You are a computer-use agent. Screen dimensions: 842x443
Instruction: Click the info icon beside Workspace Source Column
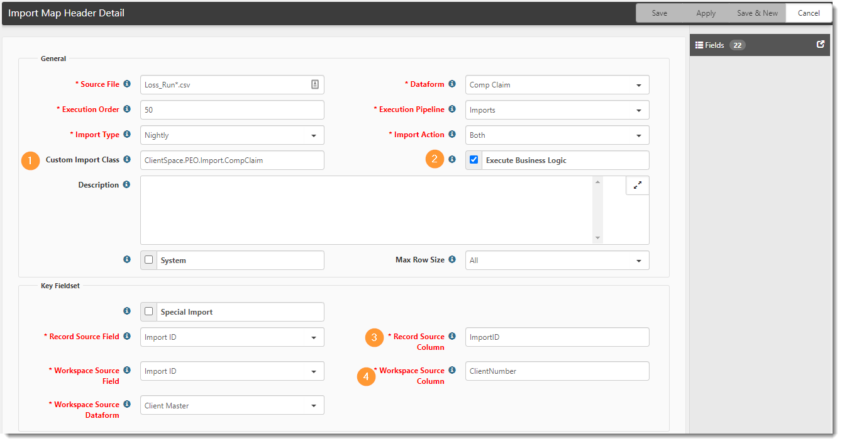452,370
